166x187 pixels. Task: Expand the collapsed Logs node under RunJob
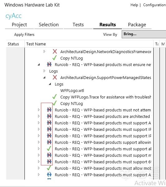(x=44, y=71)
